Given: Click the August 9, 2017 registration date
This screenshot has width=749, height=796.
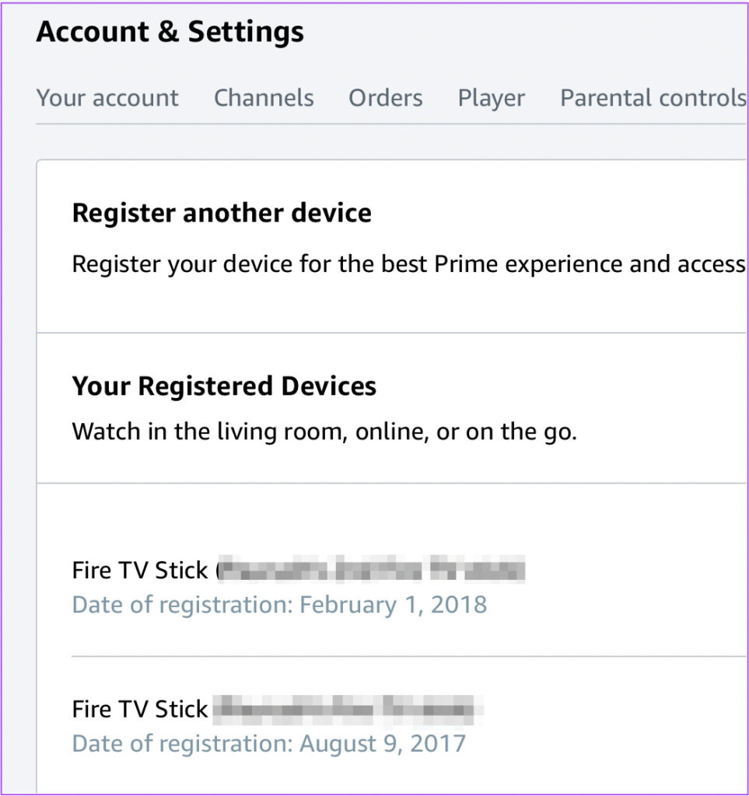Looking at the screenshot, I should pyautogui.click(x=268, y=744).
